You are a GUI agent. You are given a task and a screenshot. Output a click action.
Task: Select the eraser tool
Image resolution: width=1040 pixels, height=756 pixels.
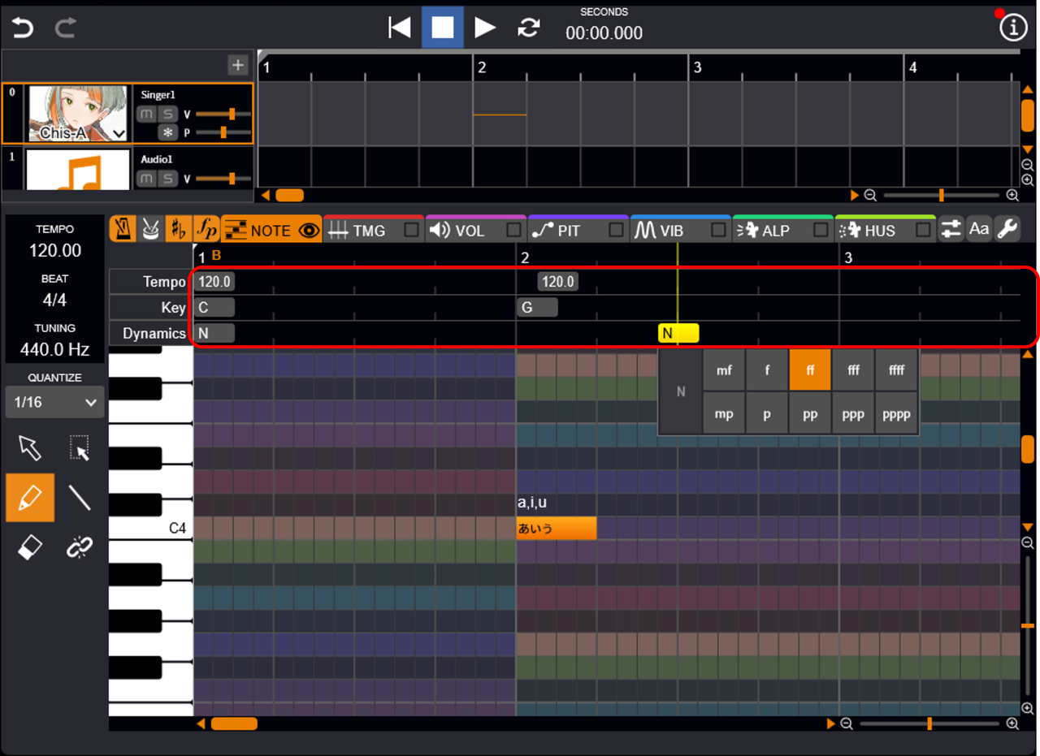pyautogui.click(x=30, y=548)
